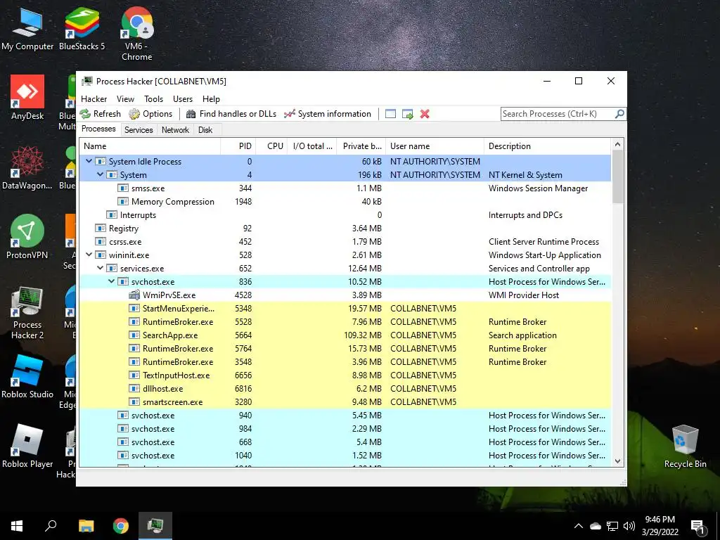The image size is (720, 540).
Task: Select the csrss.exe process row
Action: point(345,242)
